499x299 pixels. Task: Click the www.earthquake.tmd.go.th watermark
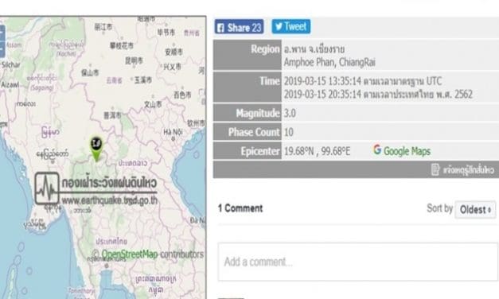pos(110,200)
